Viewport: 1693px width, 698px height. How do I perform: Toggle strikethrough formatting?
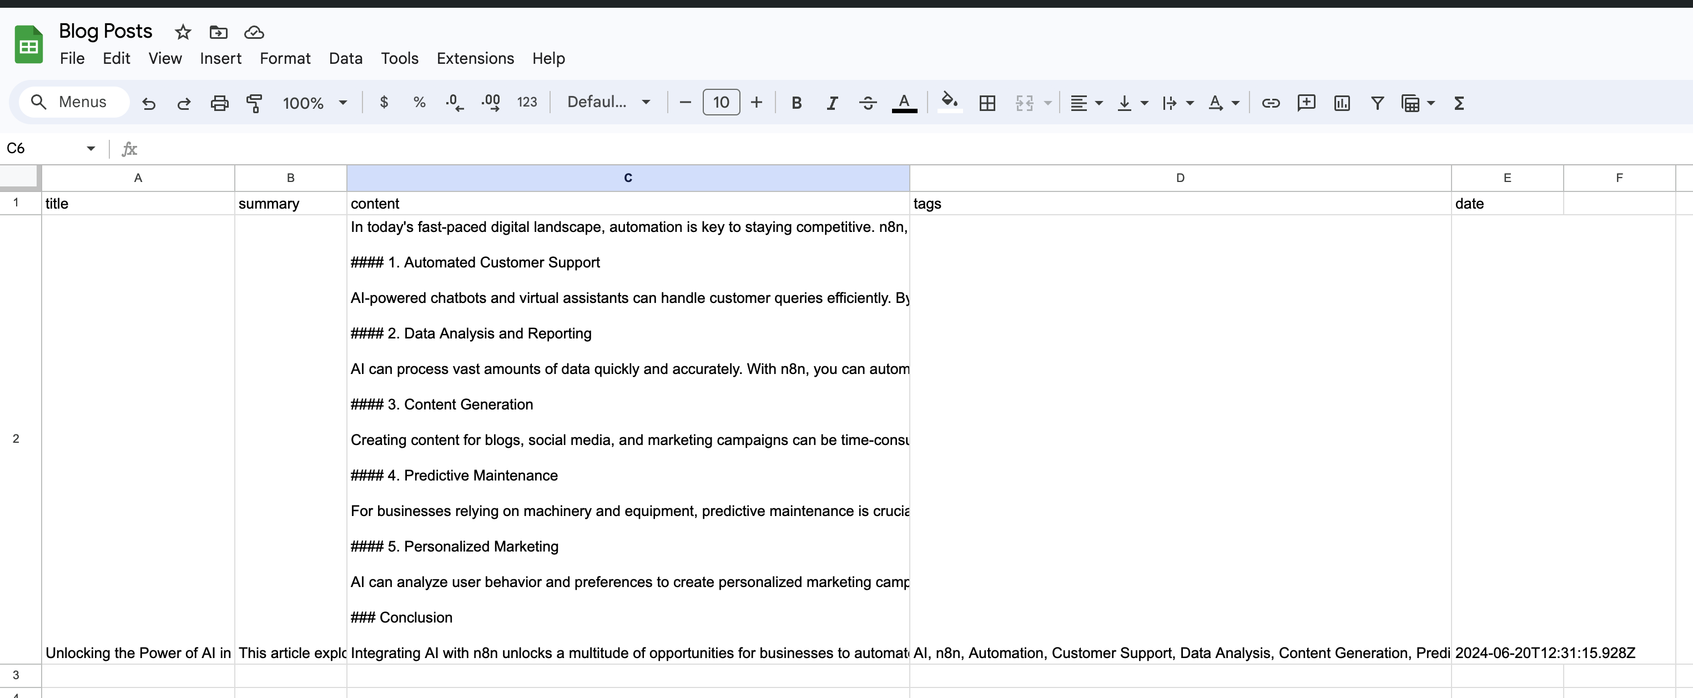(x=868, y=103)
